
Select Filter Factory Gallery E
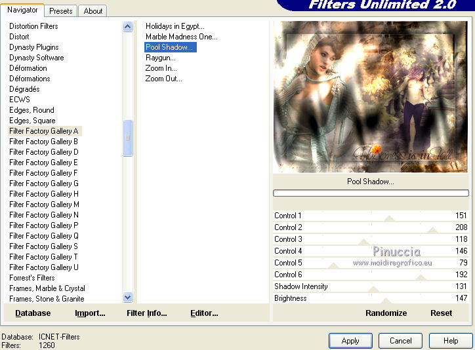pyautogui.click(x=43, y=163)
